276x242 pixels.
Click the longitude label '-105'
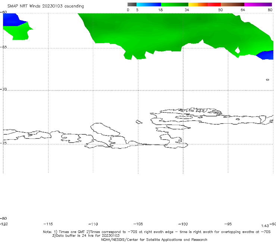coord(138,224)
